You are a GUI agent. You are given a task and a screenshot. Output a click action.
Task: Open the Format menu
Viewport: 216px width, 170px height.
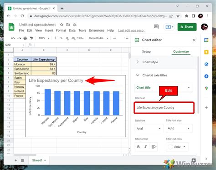point(61,30)
